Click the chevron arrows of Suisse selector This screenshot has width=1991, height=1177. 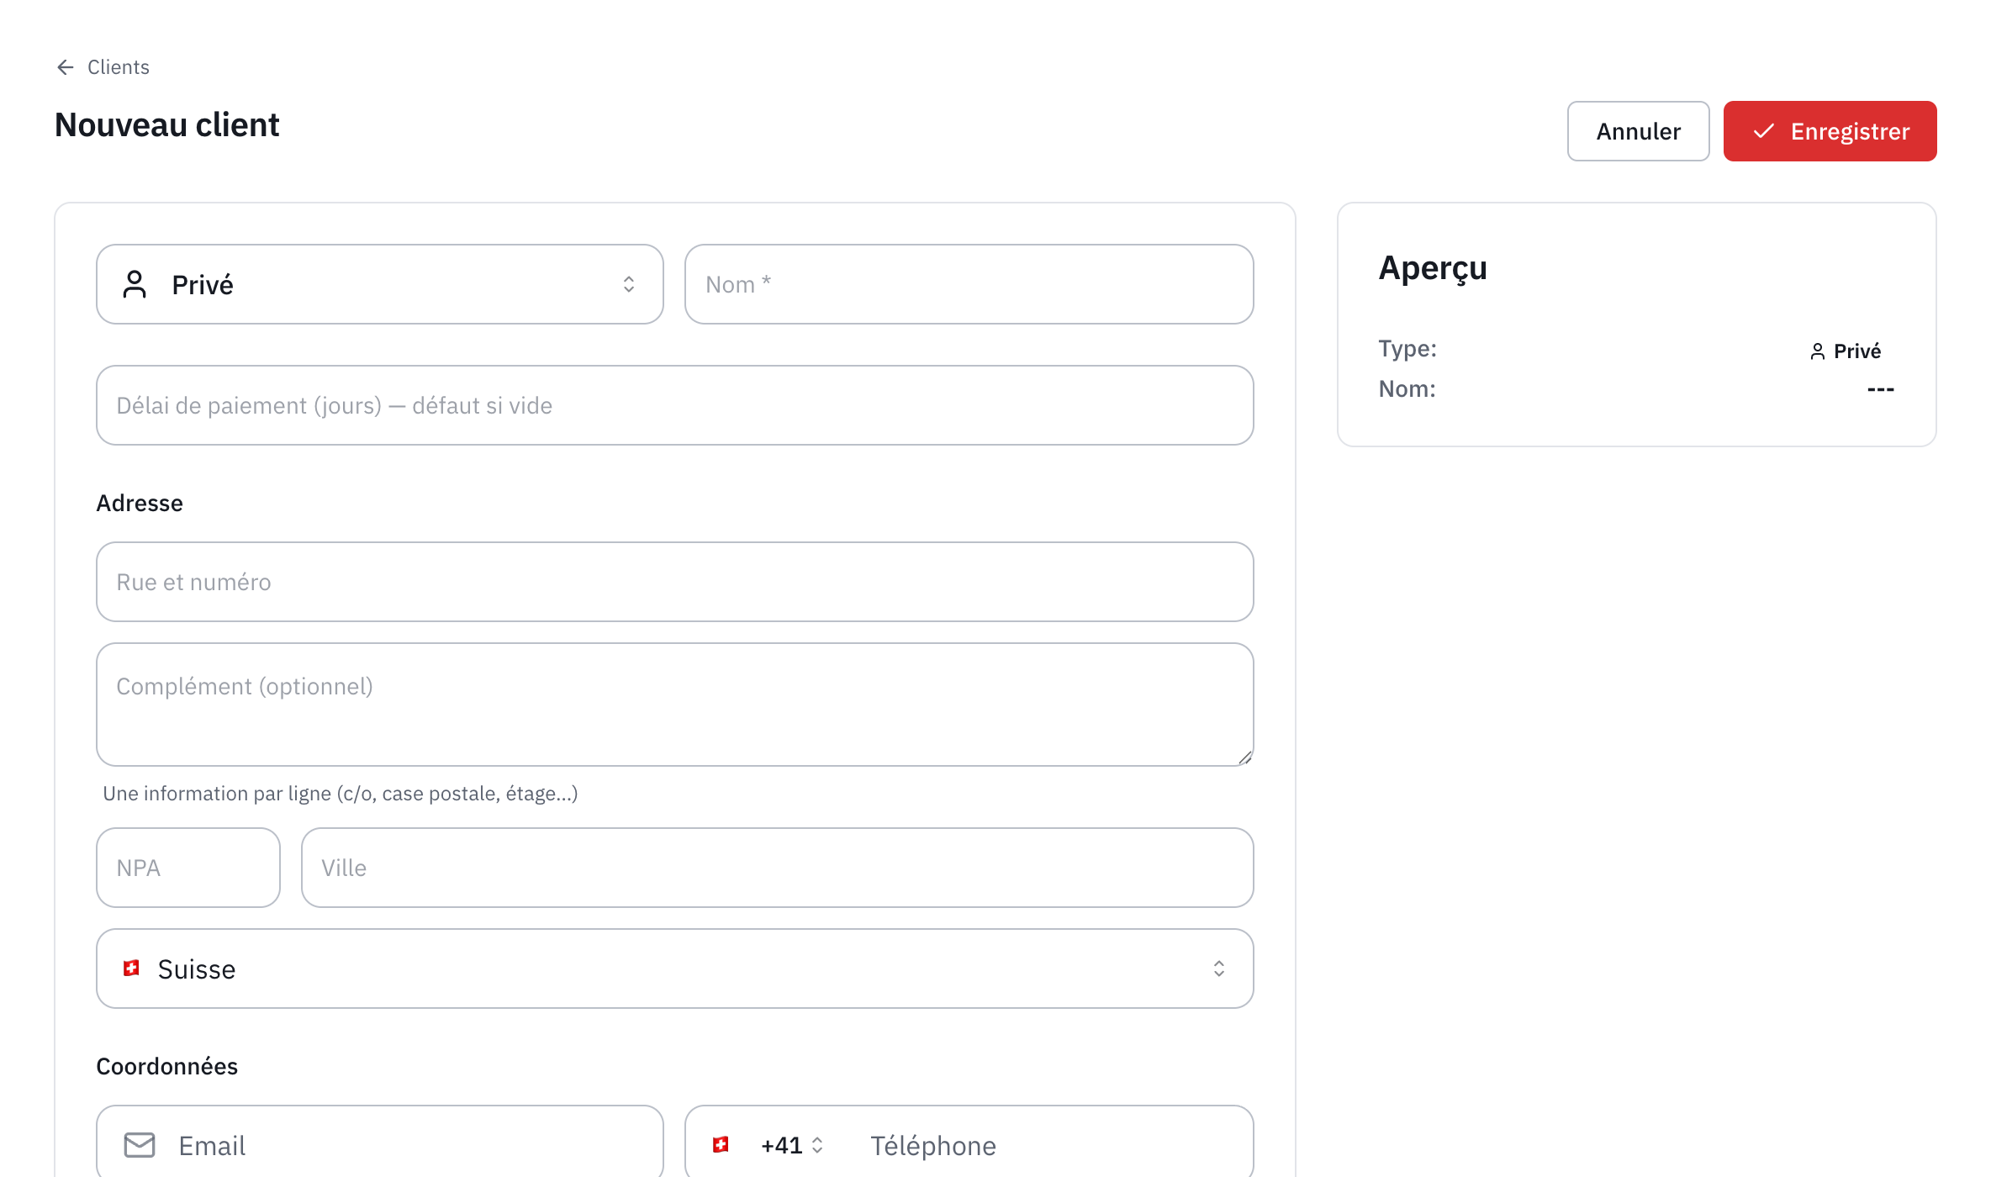pyautogui.click(x=1219, y=969)
